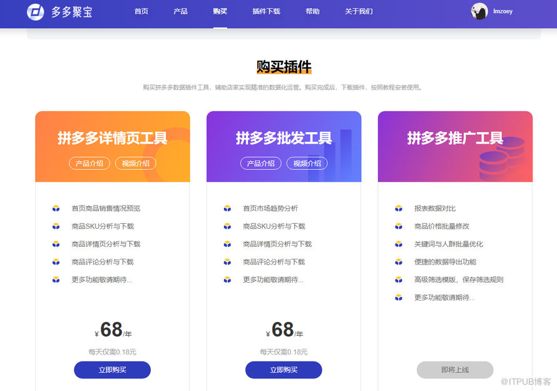Image resolution: width=557 pixels, height=391 pixels.
Task: Select the 购买 nav tab
Action: pyautogui.click(x=220, y=11)
